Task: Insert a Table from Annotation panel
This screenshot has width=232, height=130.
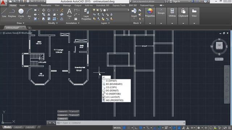Action: (76, 19)
